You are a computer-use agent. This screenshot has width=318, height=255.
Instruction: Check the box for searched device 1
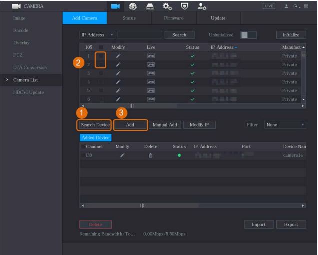pyautogui.click(x=101, y=56)
